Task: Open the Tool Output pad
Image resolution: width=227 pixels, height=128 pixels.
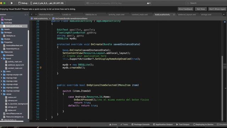Action: (183, 124)
